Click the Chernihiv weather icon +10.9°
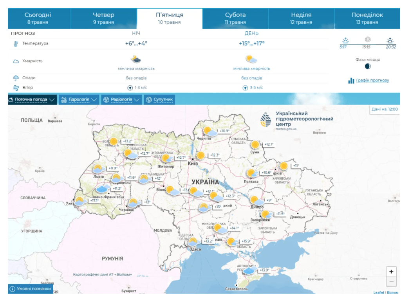 click(210, 131)
